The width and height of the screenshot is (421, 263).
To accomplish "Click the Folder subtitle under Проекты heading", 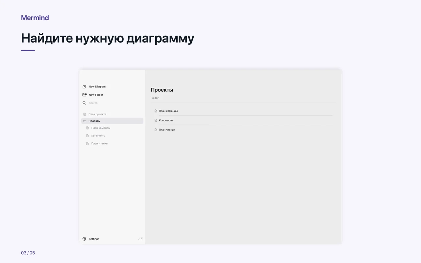I will [x=155, y=98].
